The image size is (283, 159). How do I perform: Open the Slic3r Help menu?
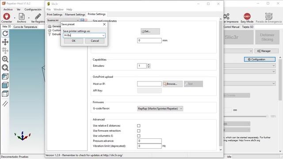point(69,9)
